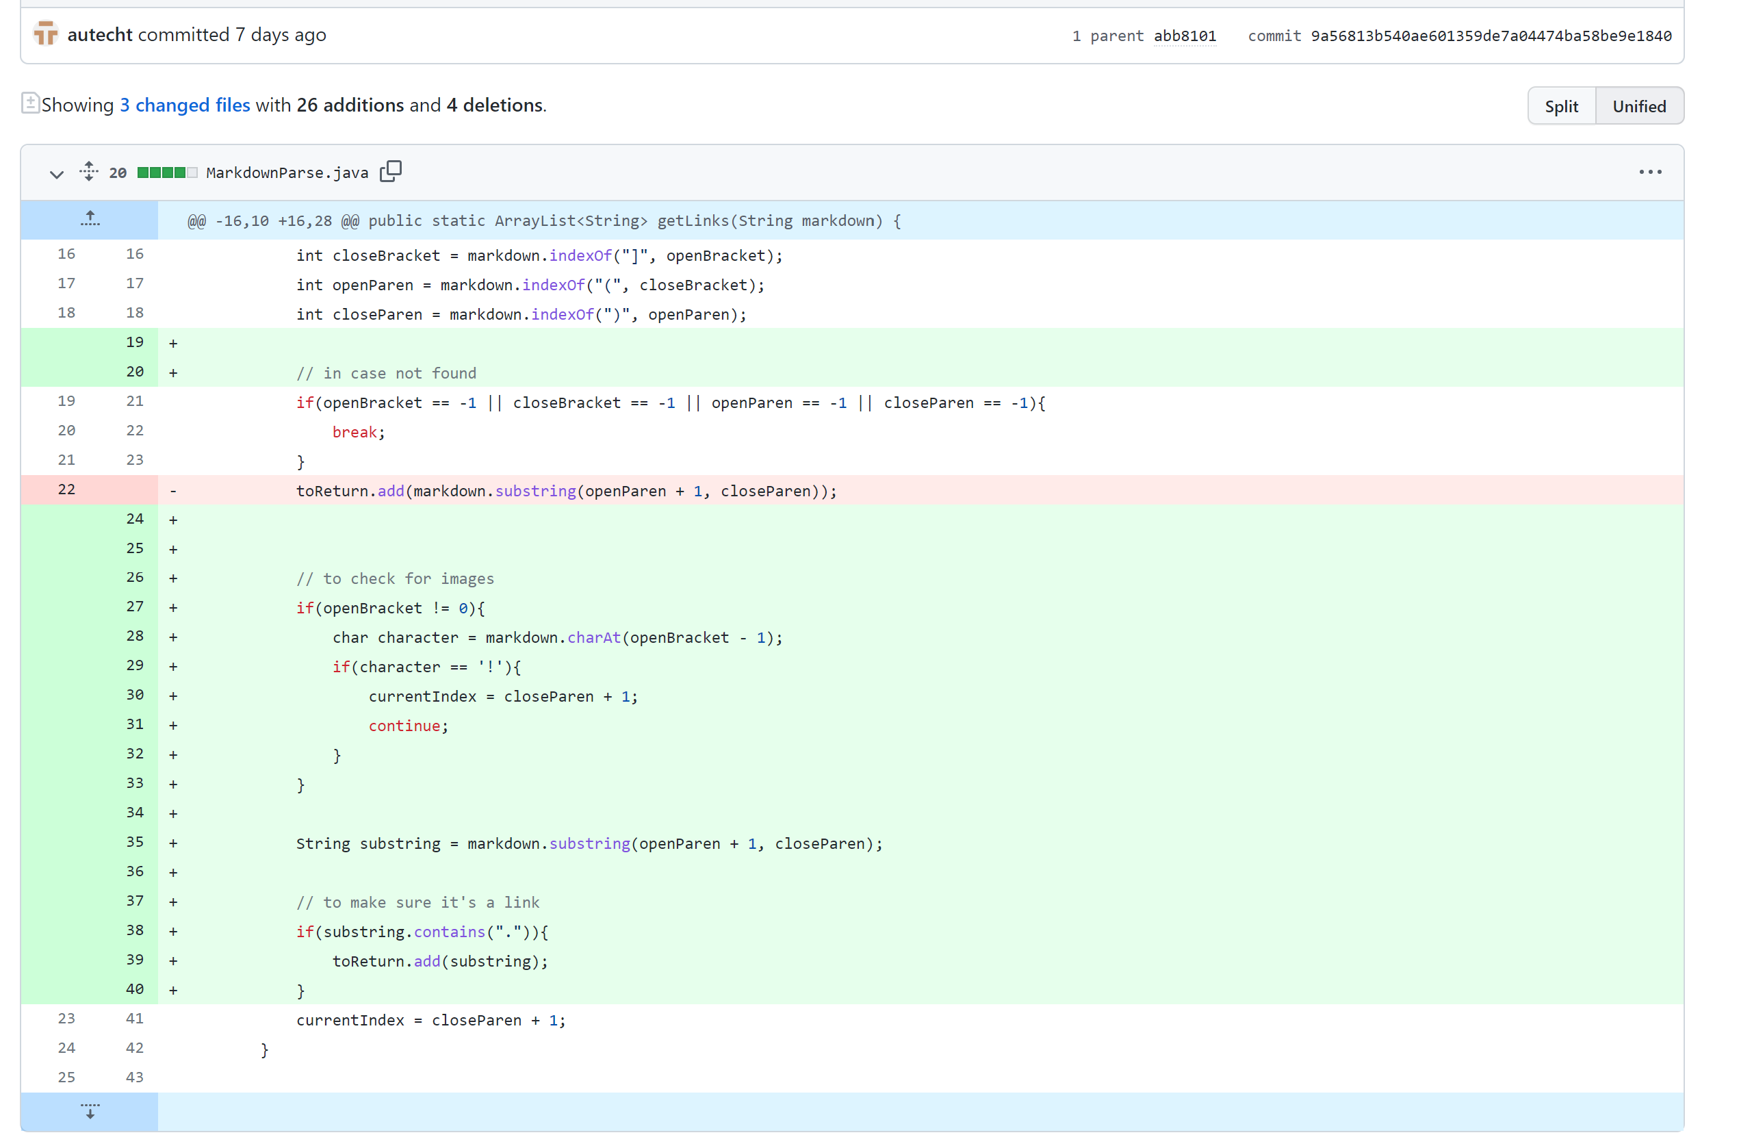
Task: Click the '// in case not found' comment
Action: (x=387, y=373)
